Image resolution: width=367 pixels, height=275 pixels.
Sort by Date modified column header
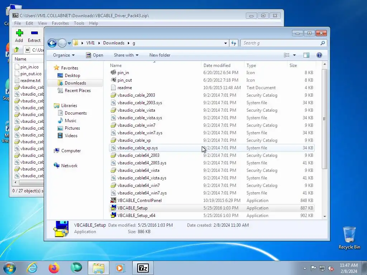(x=223, y=66)
